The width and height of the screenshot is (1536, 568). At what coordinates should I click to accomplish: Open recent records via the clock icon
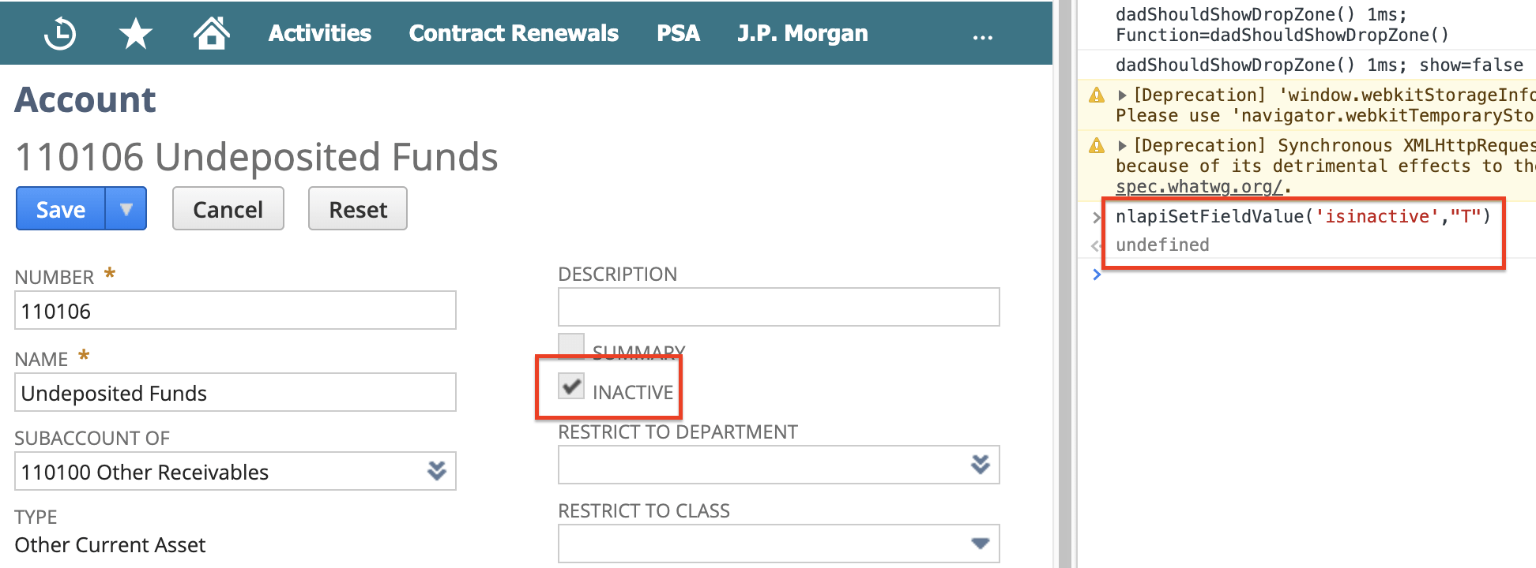point(59,32)
